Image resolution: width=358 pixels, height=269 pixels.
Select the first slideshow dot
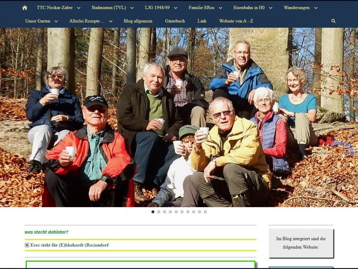point(153,212)
